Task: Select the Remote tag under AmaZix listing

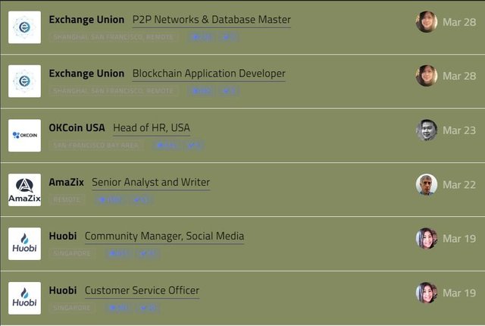Action: click(67, 200)
